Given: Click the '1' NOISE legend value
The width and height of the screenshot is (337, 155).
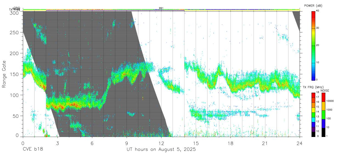Looking at the screenshot, I should (327, 136).
